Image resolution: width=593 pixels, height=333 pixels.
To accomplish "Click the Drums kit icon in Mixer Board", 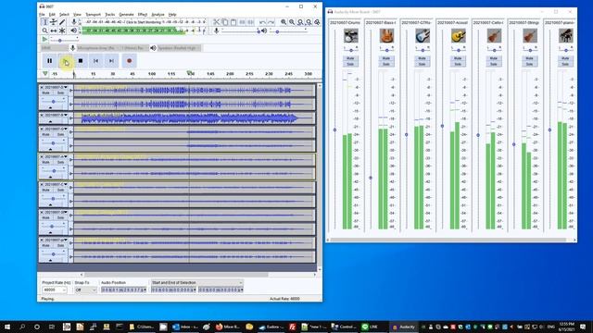I will point(350,36).
